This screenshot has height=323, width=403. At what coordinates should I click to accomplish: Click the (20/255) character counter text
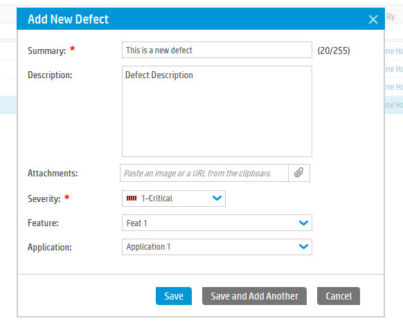pos(334,50)
